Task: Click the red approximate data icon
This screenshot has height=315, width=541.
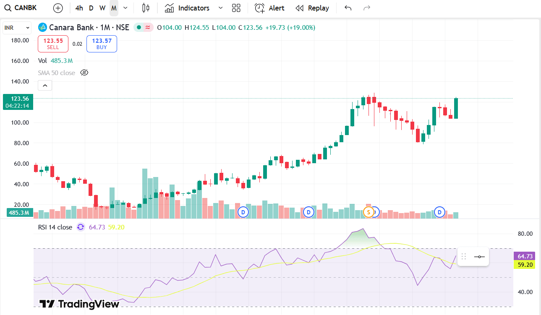Action: (148, 28)
